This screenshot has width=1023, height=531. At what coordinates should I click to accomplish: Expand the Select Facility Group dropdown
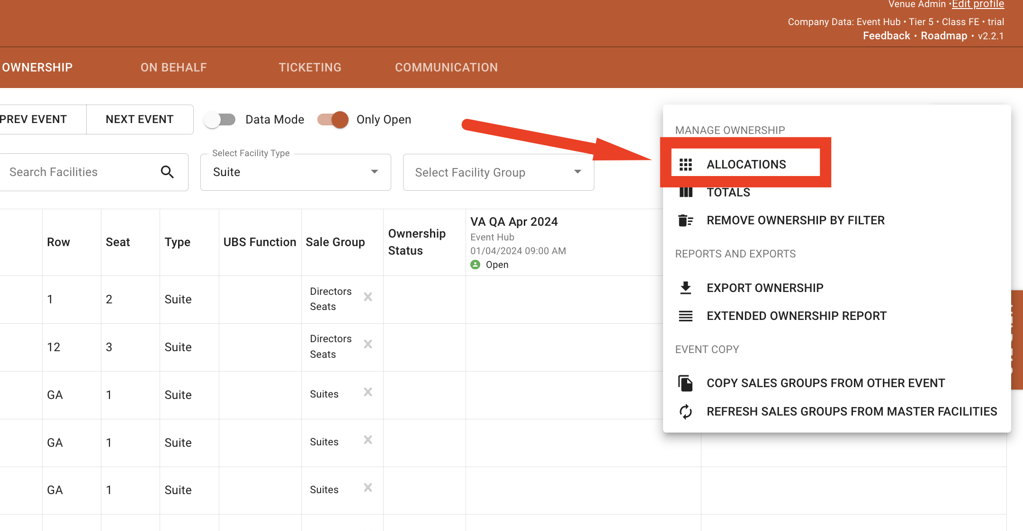pyautogui.click(x=498, y=172)
